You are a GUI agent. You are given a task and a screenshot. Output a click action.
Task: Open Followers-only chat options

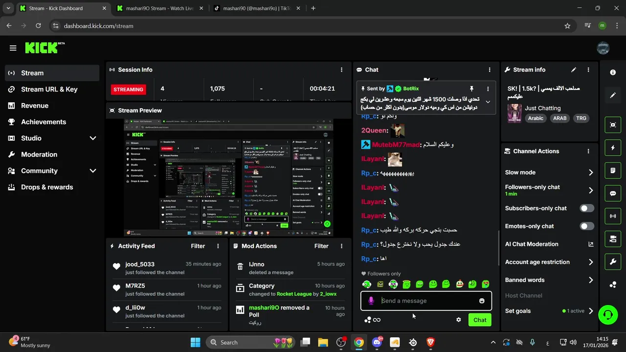(549, 190)
